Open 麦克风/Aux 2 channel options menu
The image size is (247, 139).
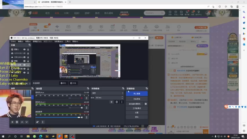point(86,108)
